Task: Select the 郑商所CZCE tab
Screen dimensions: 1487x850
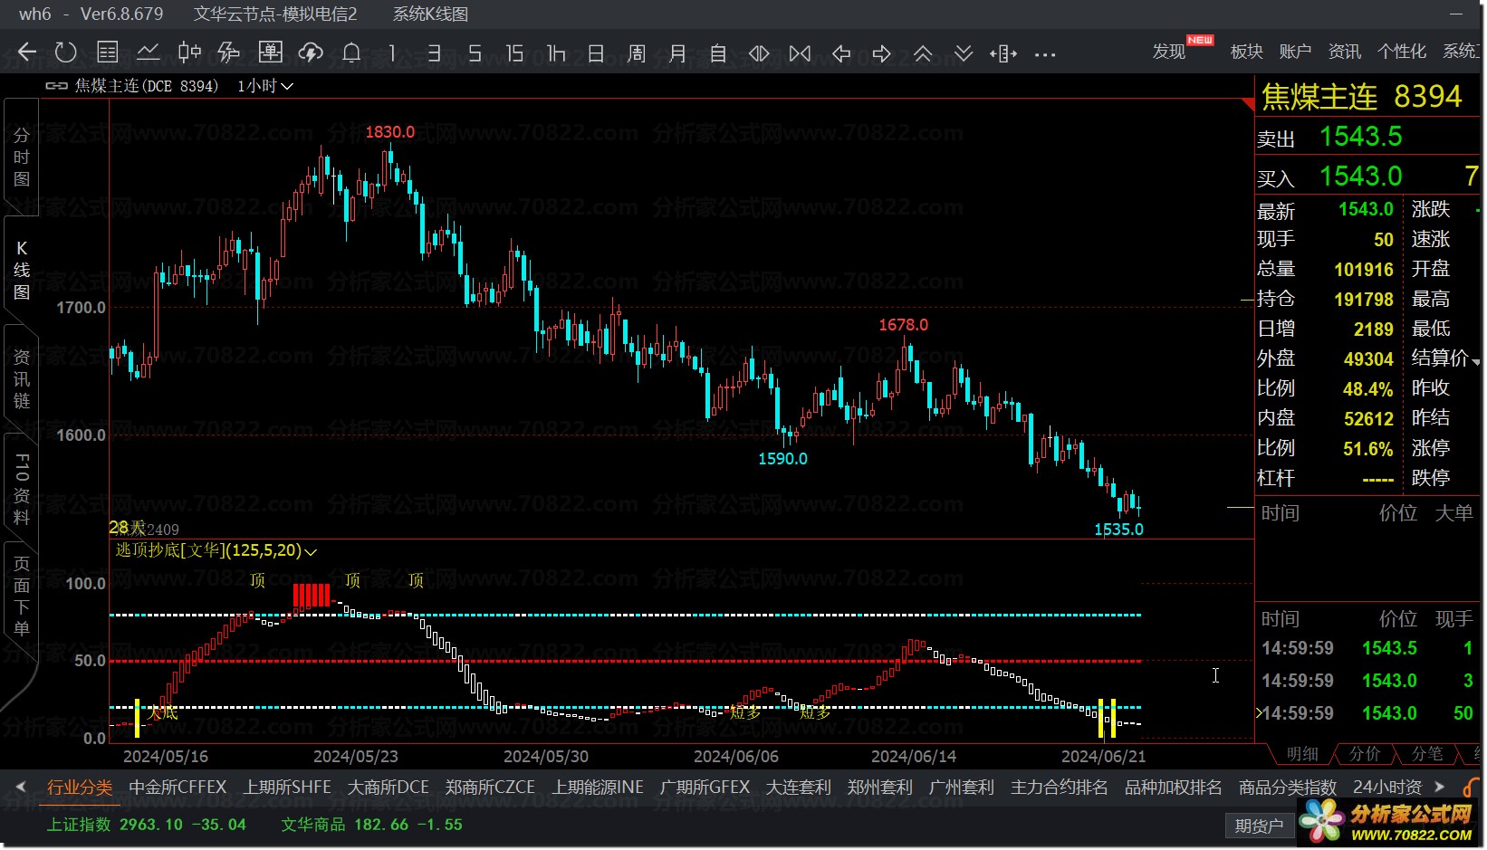Action: (490, 788)
